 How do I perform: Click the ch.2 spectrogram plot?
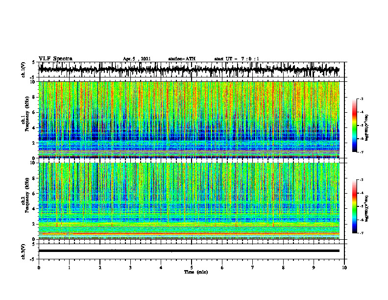coord(189,201)
